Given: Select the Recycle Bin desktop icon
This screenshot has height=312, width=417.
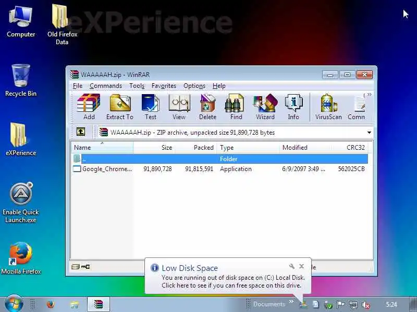Looking at the screenshot, I should [21, 81].
